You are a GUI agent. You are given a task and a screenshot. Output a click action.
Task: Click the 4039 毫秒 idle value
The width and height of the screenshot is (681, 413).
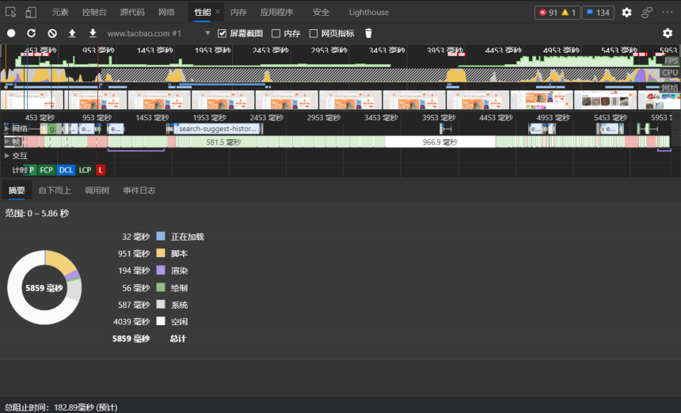pos(131,321)
